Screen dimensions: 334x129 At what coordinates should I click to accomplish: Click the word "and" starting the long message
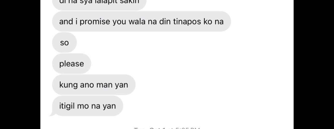click(66, 21)
